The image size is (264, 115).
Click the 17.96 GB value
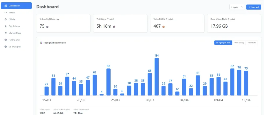[219, 26]
